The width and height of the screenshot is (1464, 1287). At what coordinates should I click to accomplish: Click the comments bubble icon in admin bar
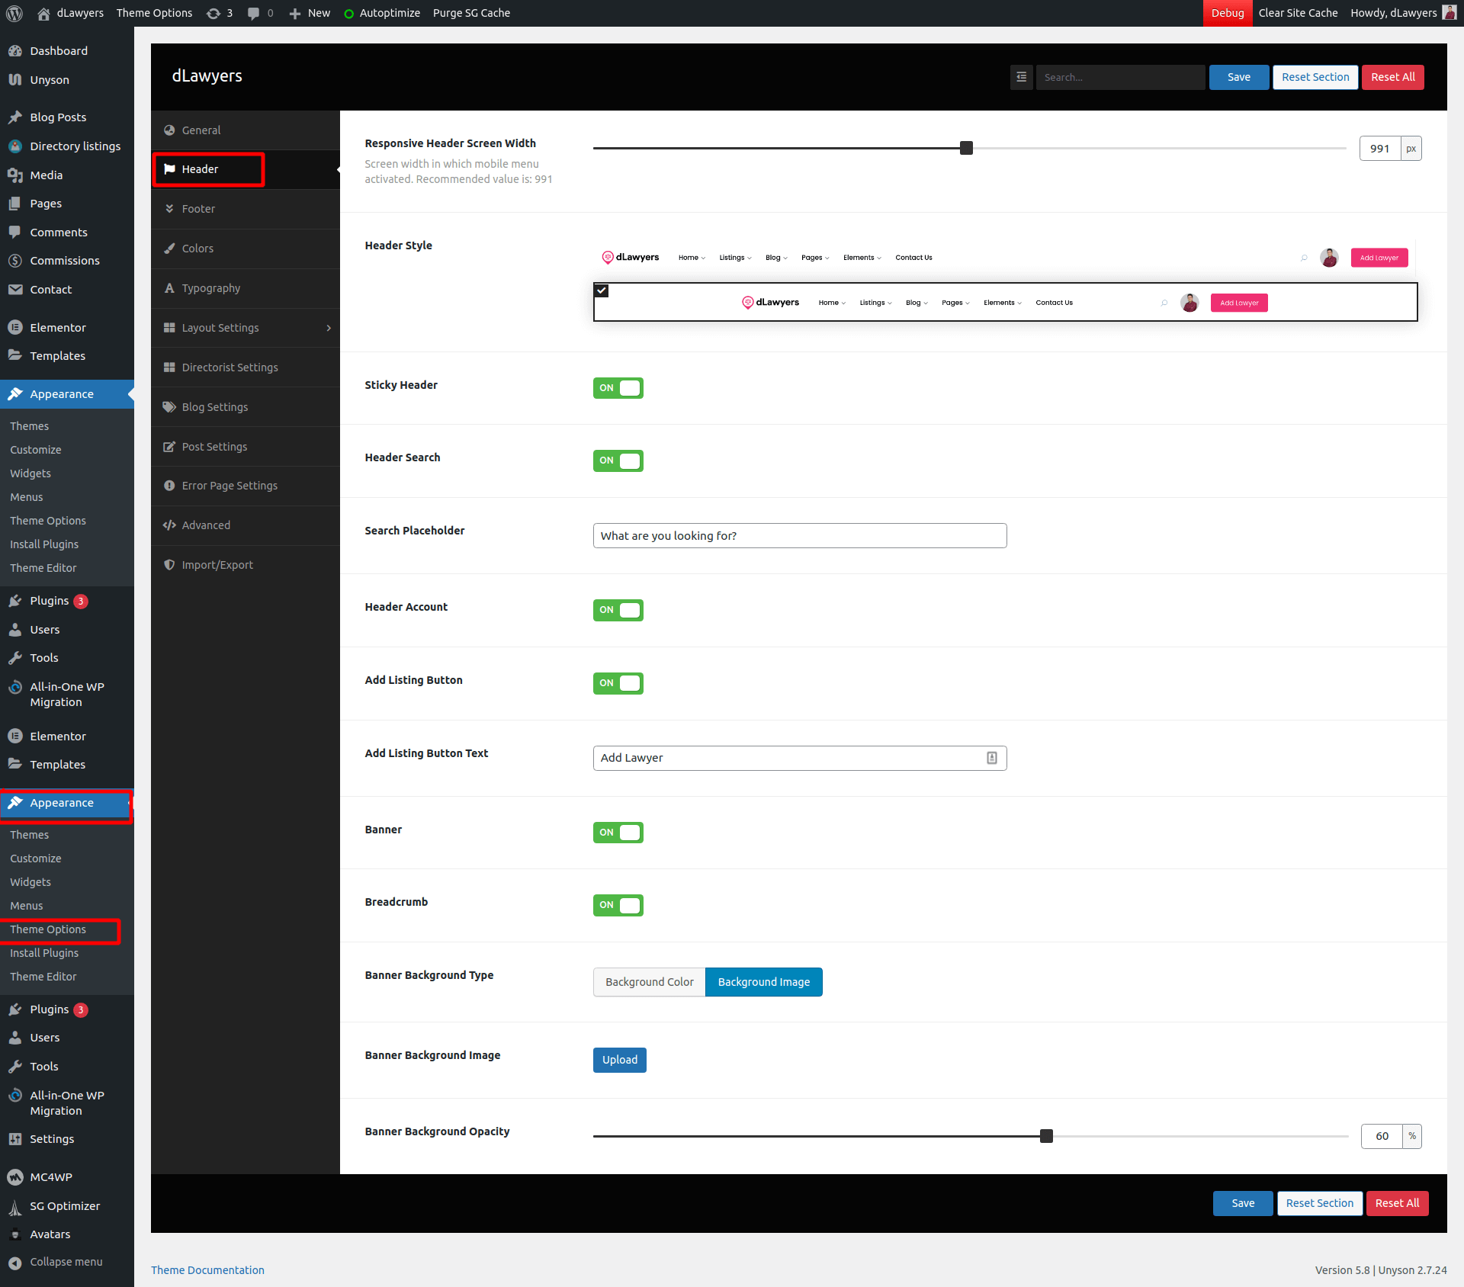(x=253, y=13)
